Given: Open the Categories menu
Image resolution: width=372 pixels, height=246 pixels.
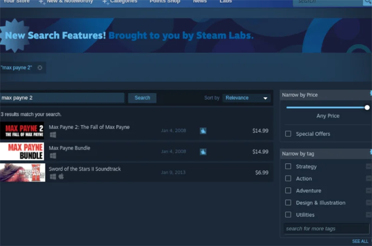Looking at the screenshot, I should [124, 1].
